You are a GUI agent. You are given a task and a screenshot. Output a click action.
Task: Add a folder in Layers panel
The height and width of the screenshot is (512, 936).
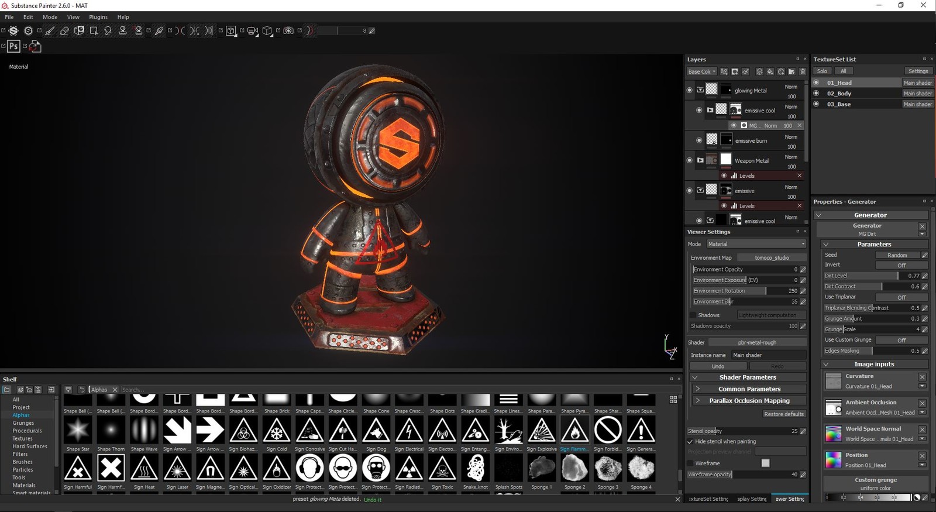(x=792, y=71)
